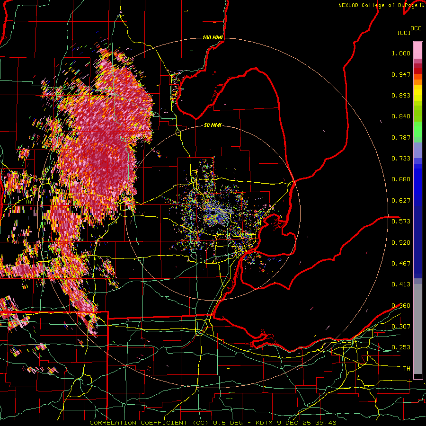Select the 0.733 scale value
This screenshot has height=426, width=426.
click(401, 159)
